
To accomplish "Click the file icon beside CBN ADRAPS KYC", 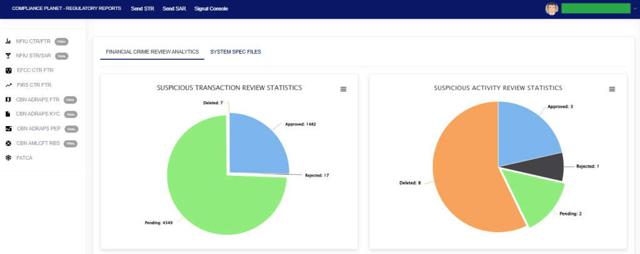I will (x=8, y=114).
